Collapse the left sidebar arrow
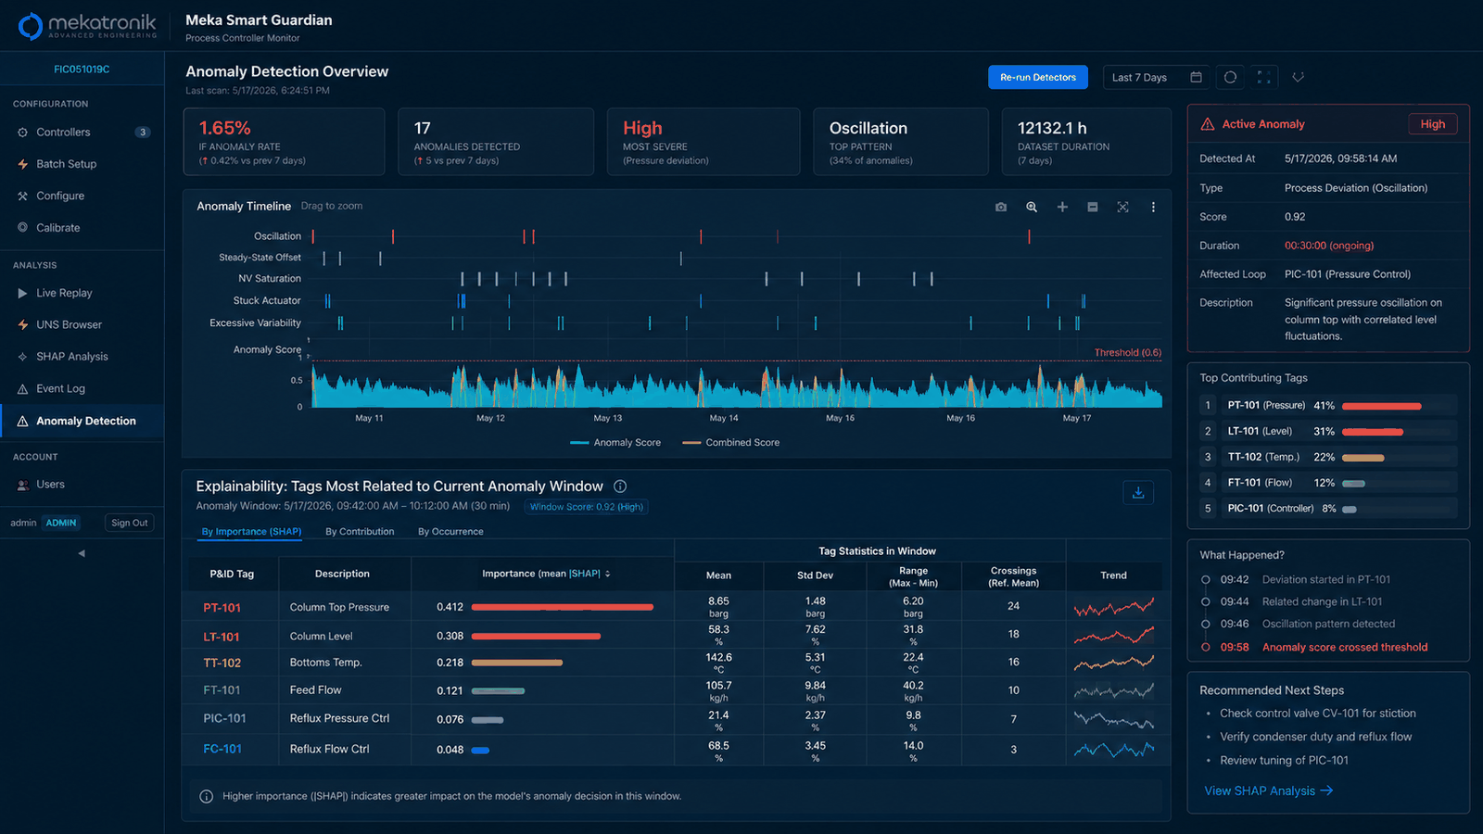Viewport: 1483px width, 834px height. [82, 553]
